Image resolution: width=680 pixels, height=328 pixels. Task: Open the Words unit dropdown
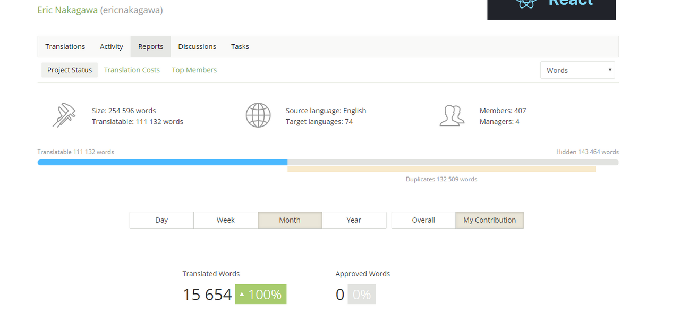[577, 70]
